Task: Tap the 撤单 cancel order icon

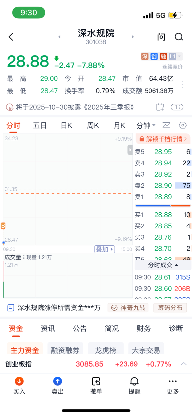Action: click(96, 385)
